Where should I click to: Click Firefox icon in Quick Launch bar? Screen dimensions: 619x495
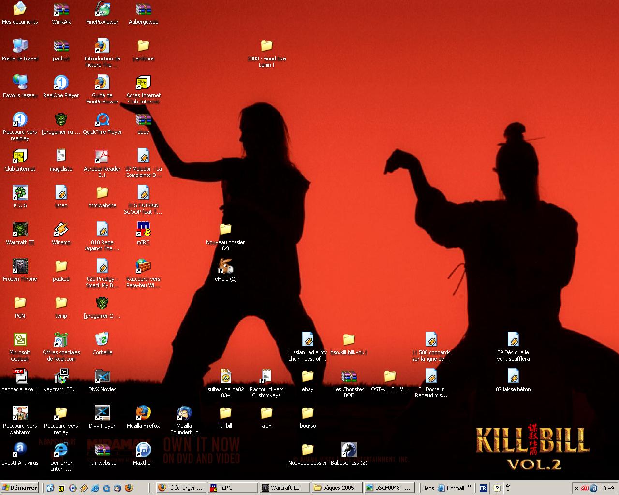tap(128, 488)
